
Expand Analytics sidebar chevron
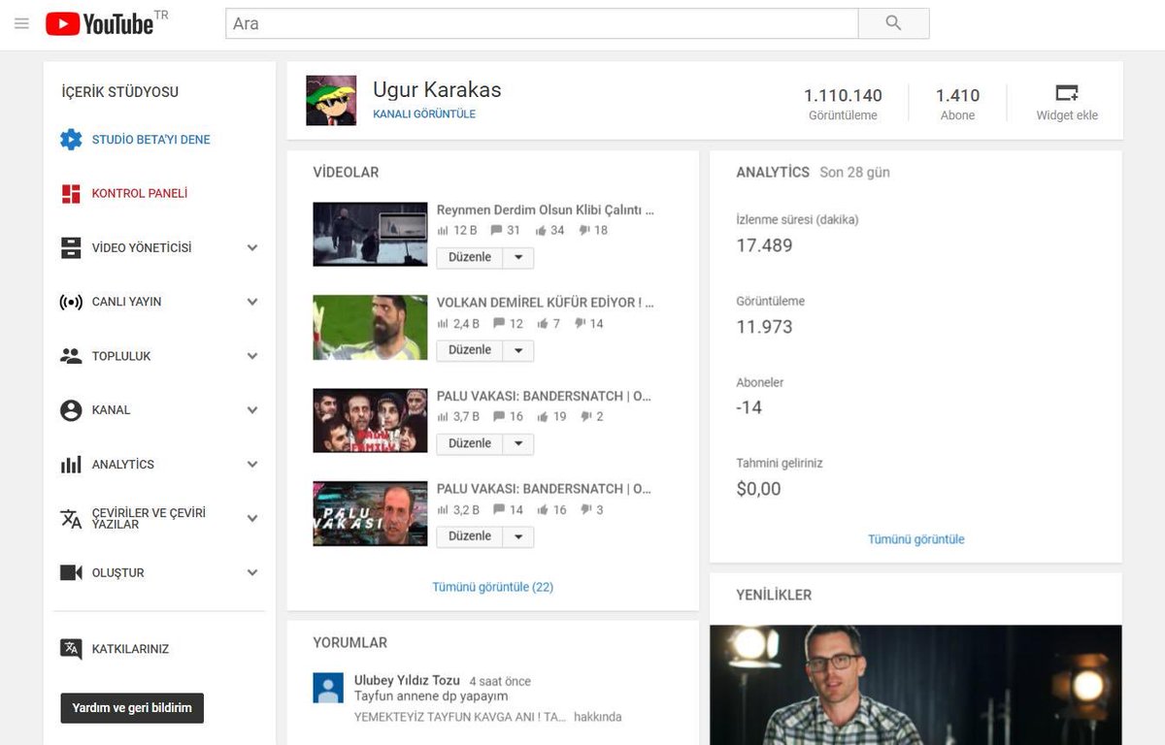tap(252, 465)
